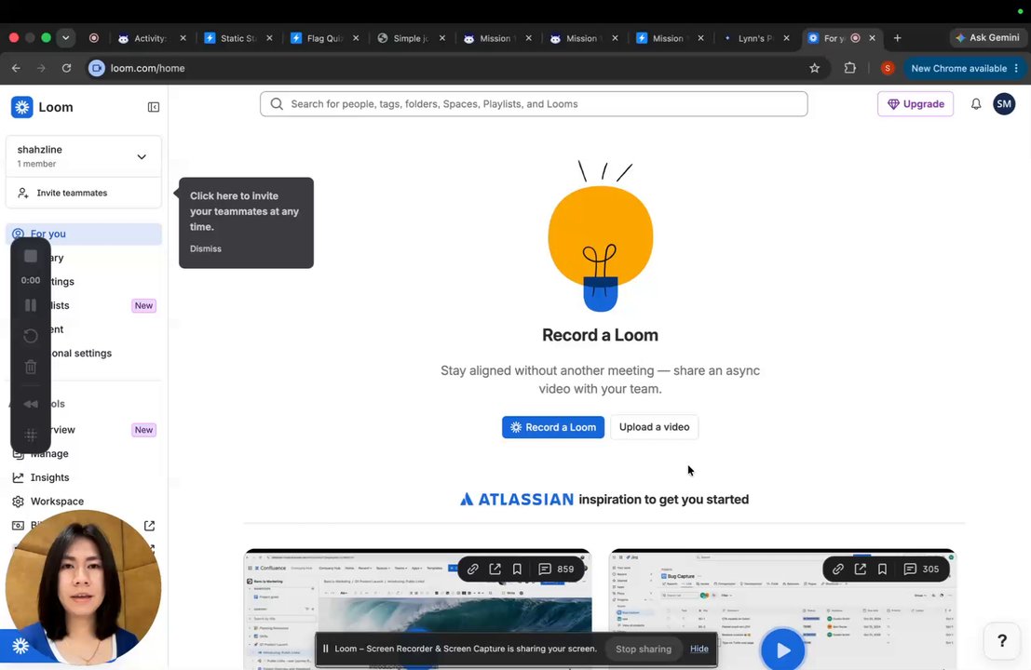Bookmark the Confluence video card
The image size is (1031, 670).
pos(518,569)
